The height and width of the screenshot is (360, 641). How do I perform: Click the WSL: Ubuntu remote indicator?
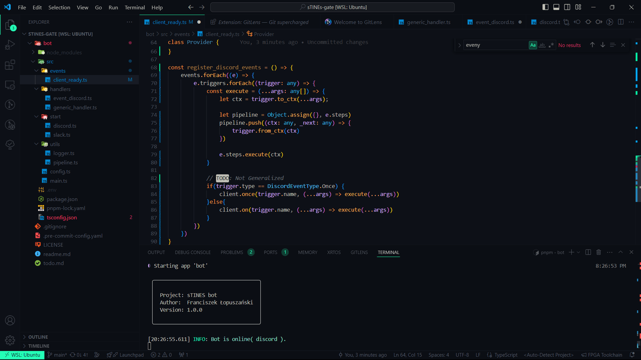22,355
